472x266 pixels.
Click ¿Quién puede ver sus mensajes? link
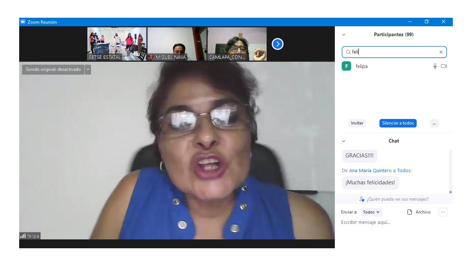[398, 199]
